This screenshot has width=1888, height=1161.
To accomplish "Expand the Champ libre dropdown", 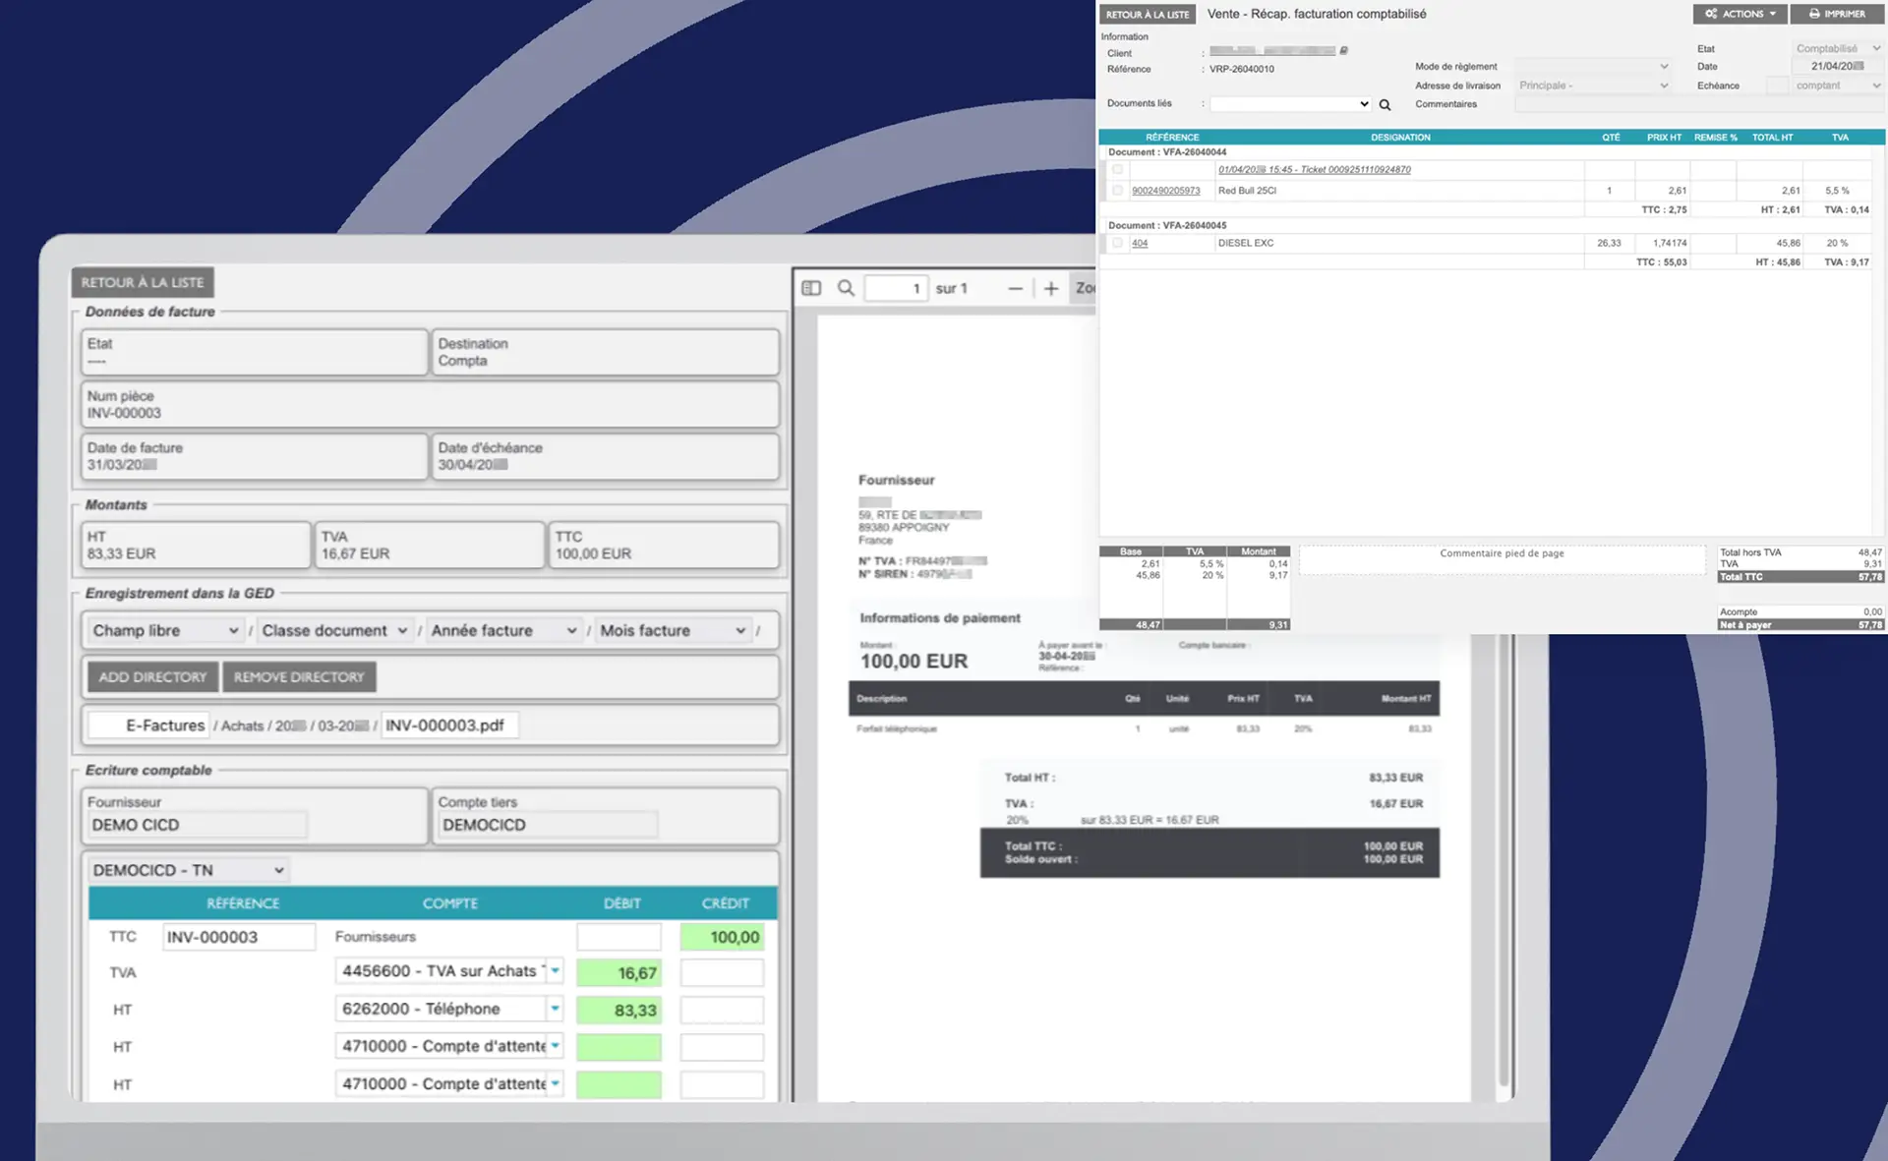I will pyautogui.click(x=165, y=630).
